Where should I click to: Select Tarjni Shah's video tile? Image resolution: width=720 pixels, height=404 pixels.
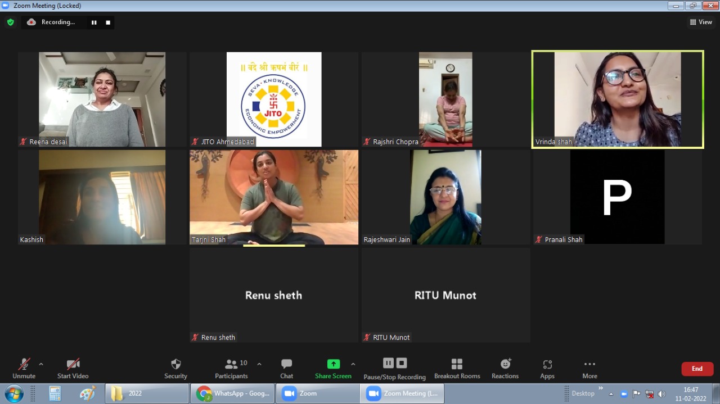[x=274, y=197]
